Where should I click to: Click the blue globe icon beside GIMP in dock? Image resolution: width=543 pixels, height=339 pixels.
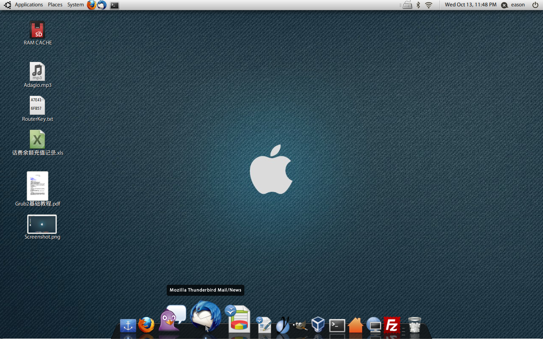click(x=283, y=325)
